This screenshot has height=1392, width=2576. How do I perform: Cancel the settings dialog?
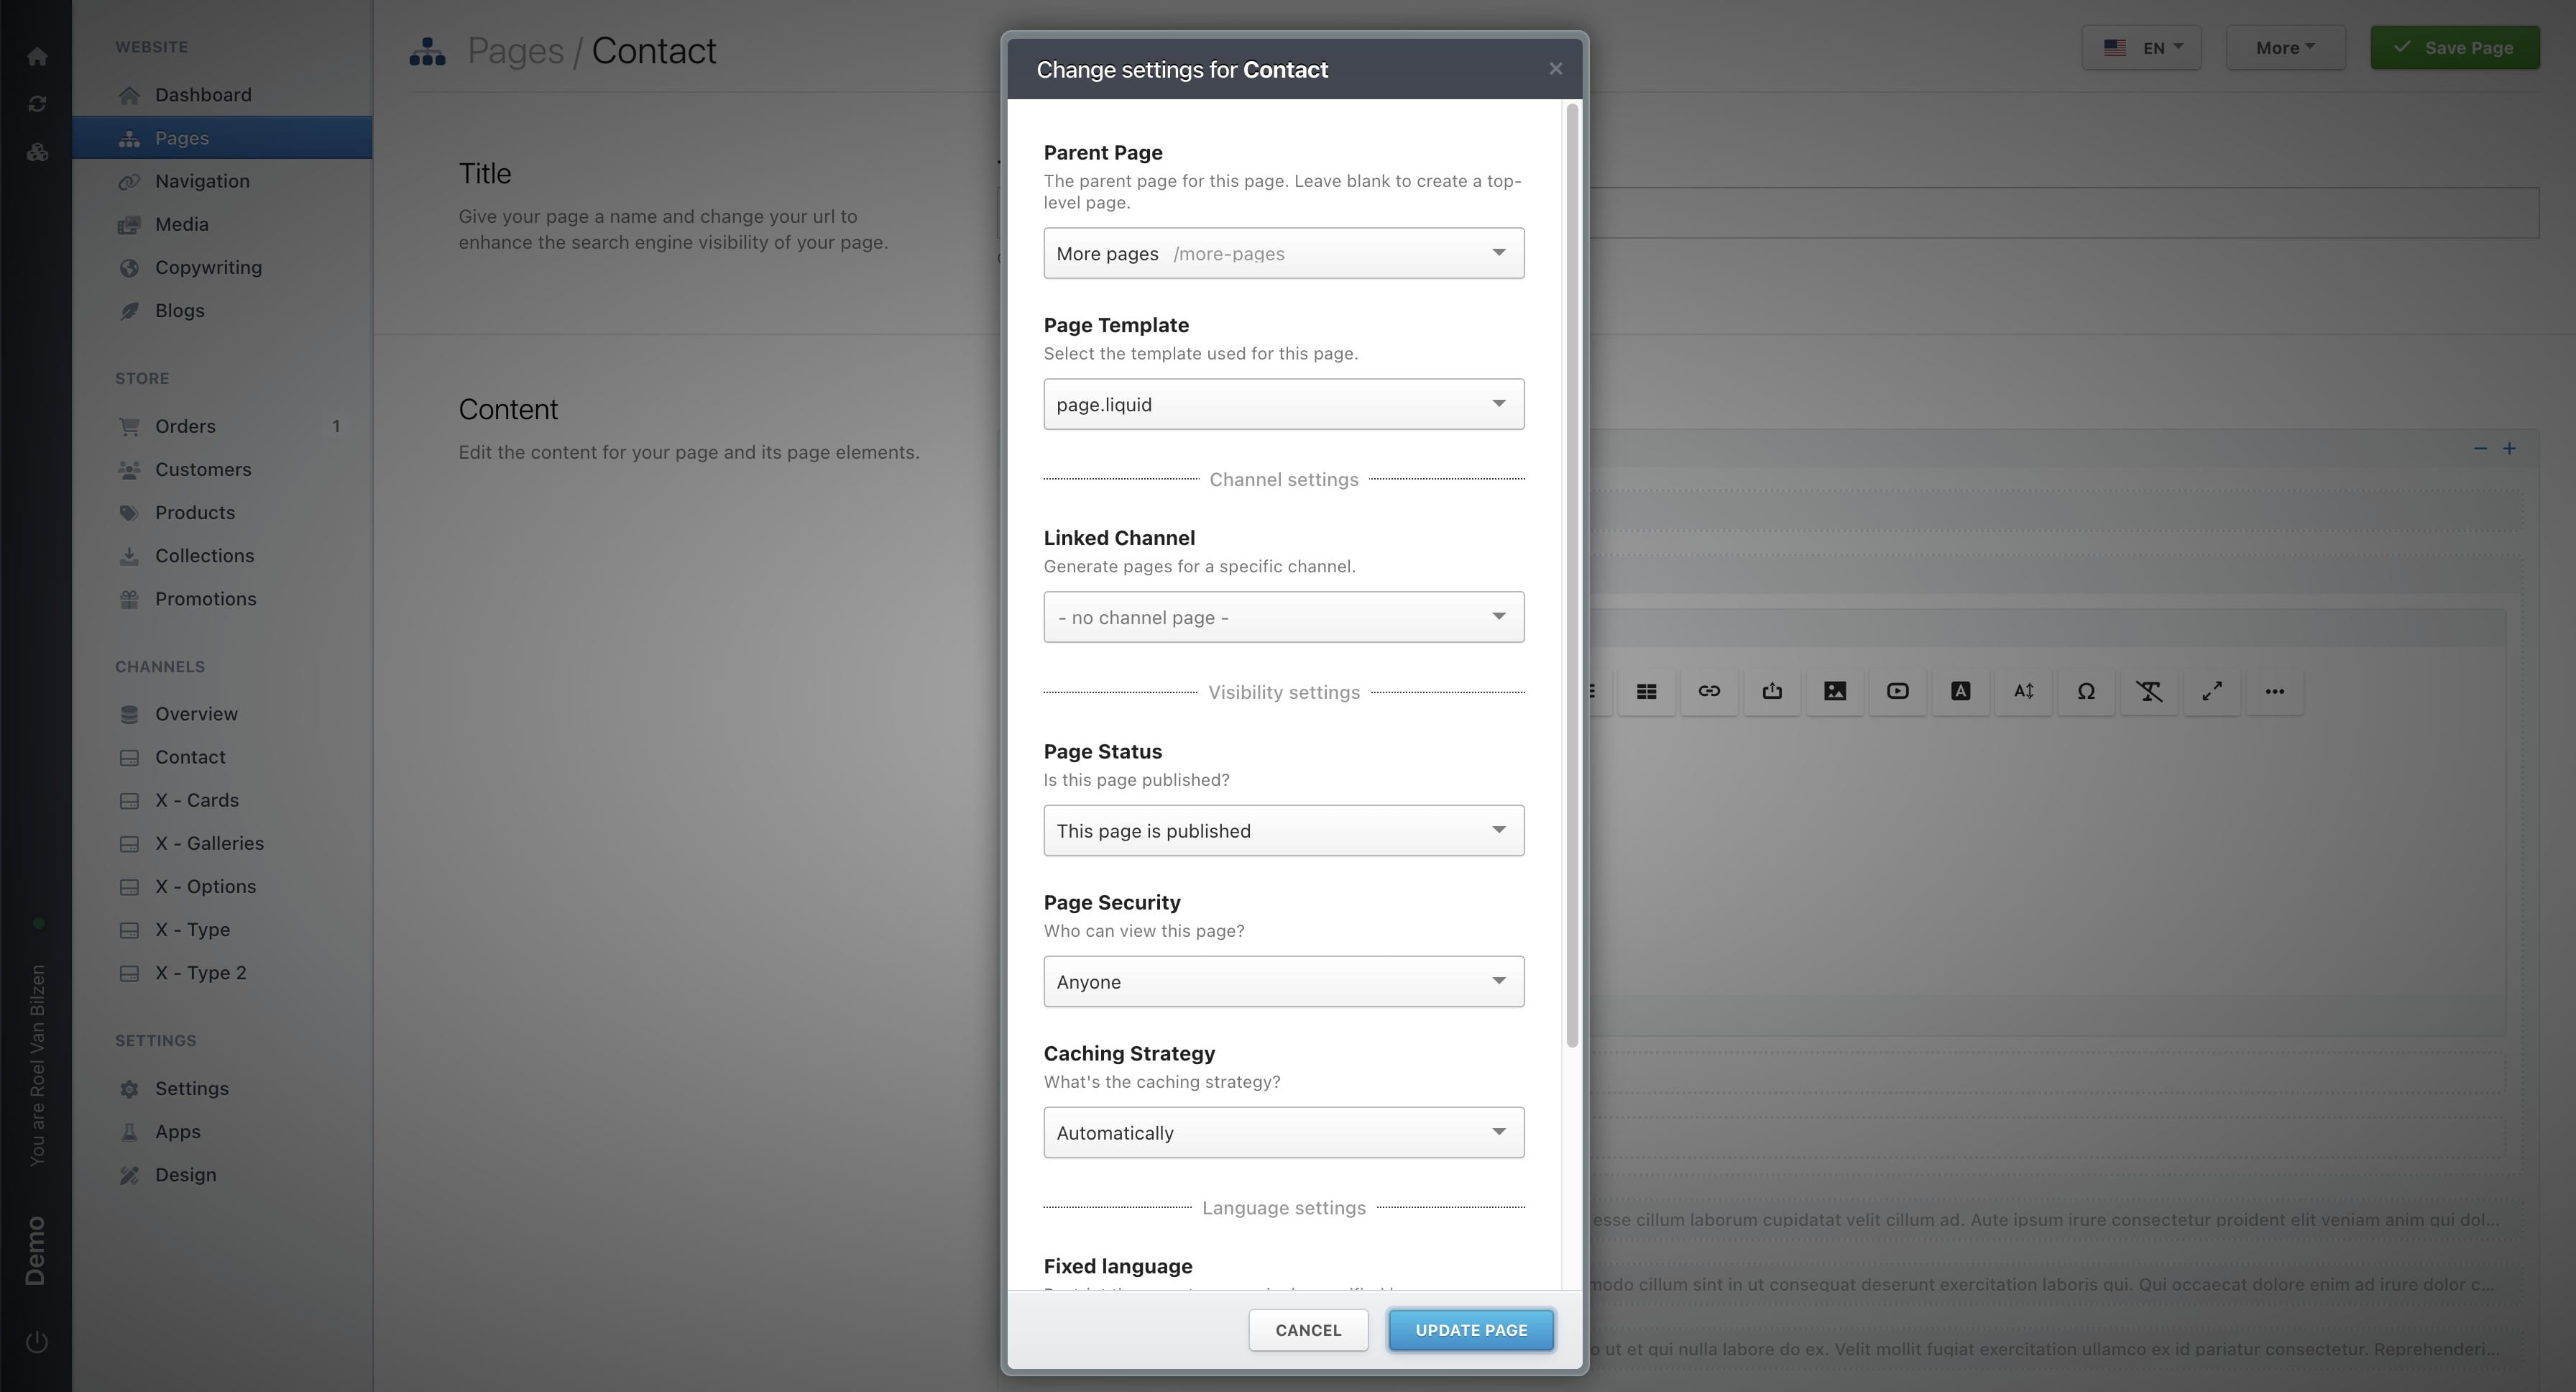point(1308,1330)
